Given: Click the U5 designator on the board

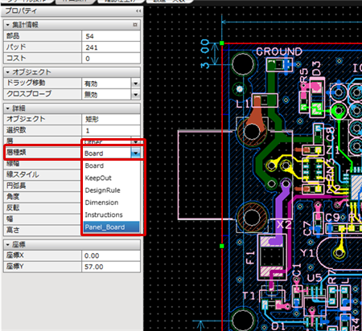Looking at the screenshot, I should click(x=315, y=278).
